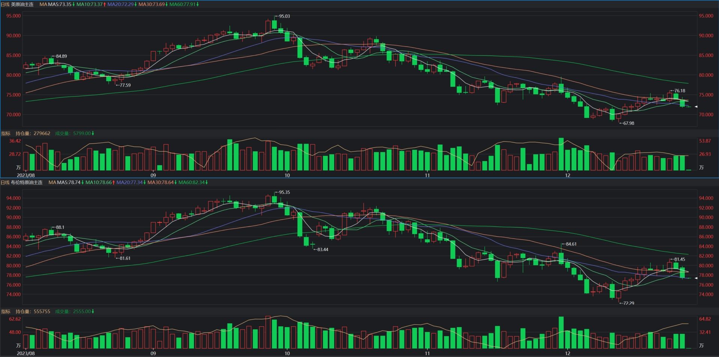Viewport: 719px width, 357px height.
Task: Click the 26.93 open-interest axis label
Action: pyautogui.click(x=705, y=154)
